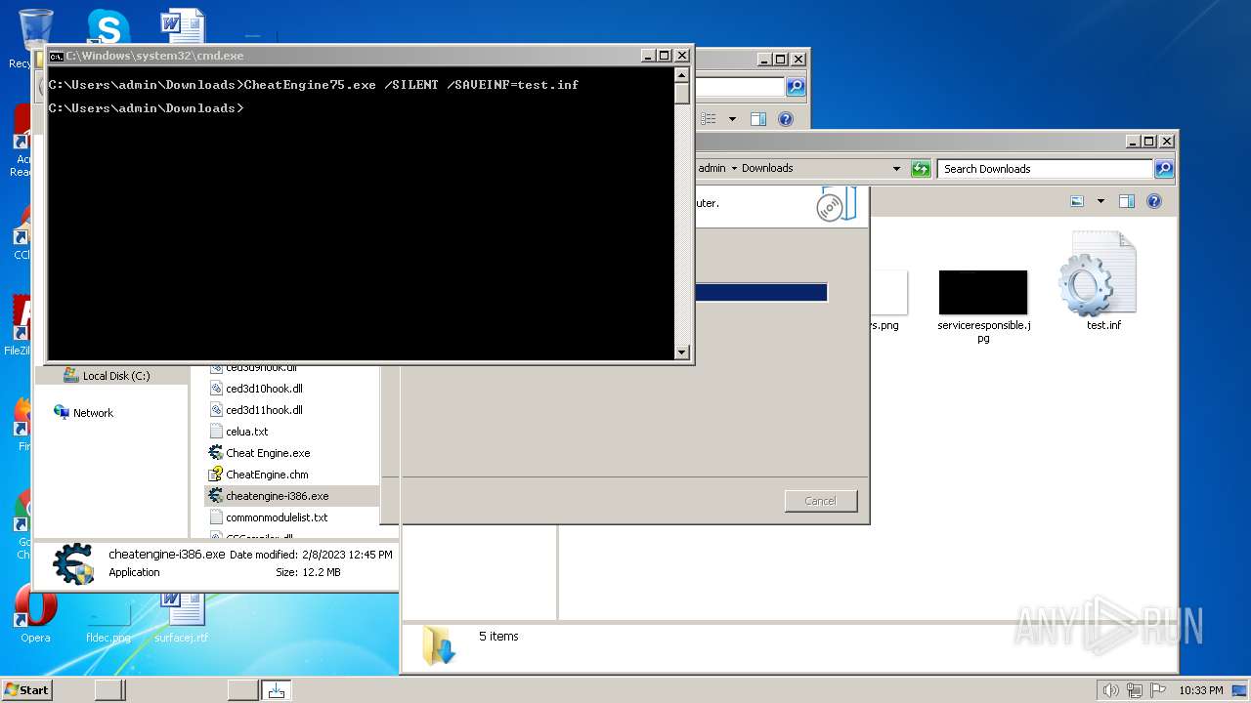
Task: Select Network in navigation pane
Action: click(x=84, y=413)
